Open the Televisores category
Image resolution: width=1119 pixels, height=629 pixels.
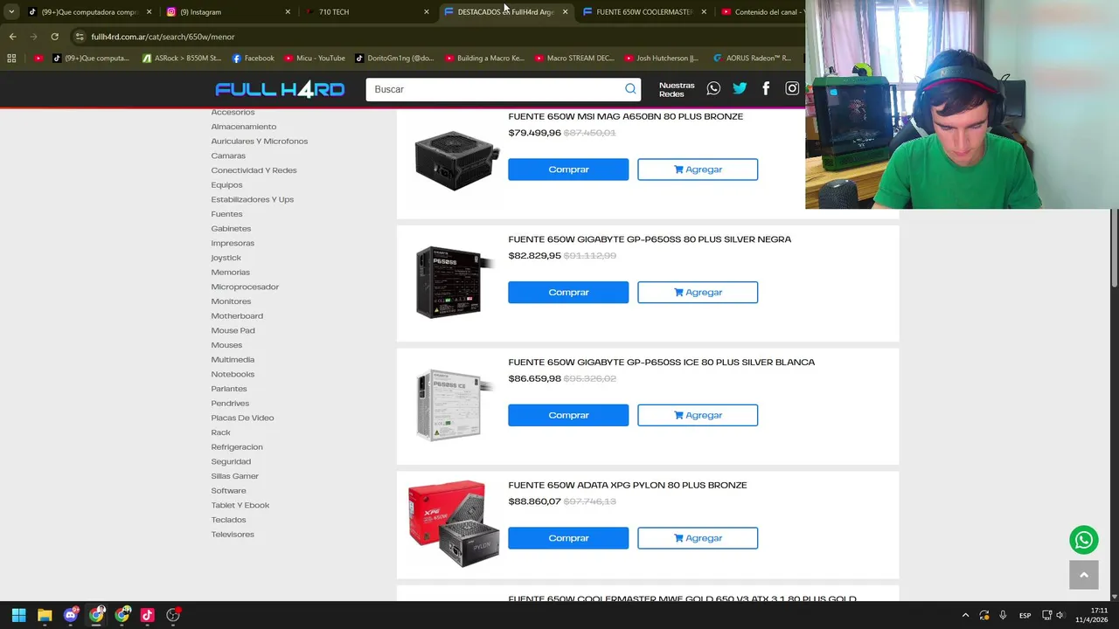(233, 535)
